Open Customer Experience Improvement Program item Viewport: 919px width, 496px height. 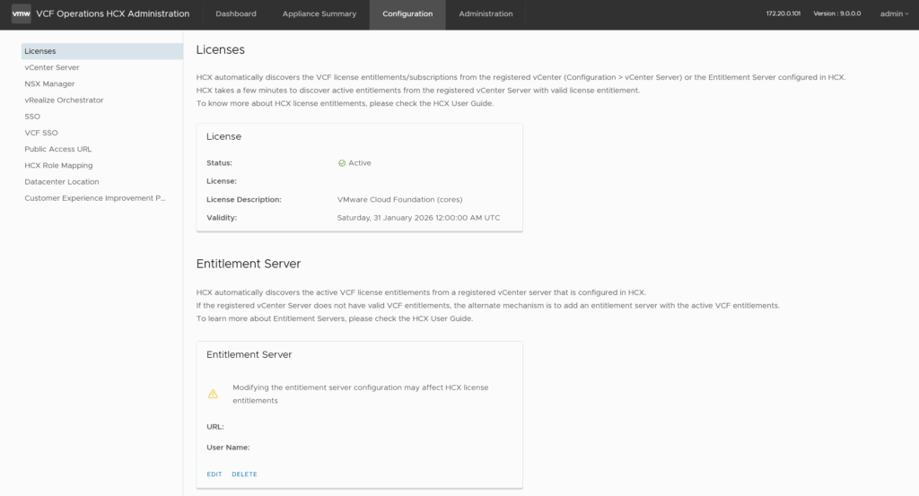(x=95, y=198)
